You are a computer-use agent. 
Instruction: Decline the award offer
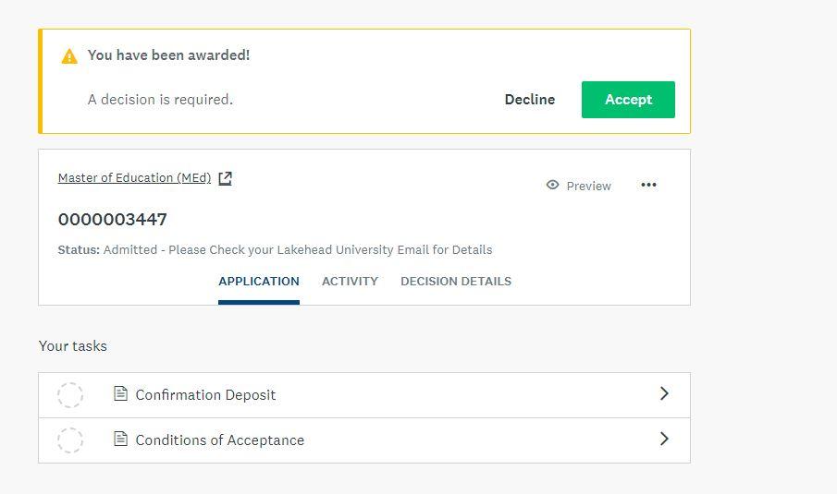click(529, 100)
